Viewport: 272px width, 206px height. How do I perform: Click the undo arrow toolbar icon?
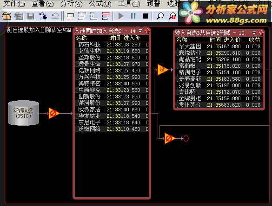(55, 16)
